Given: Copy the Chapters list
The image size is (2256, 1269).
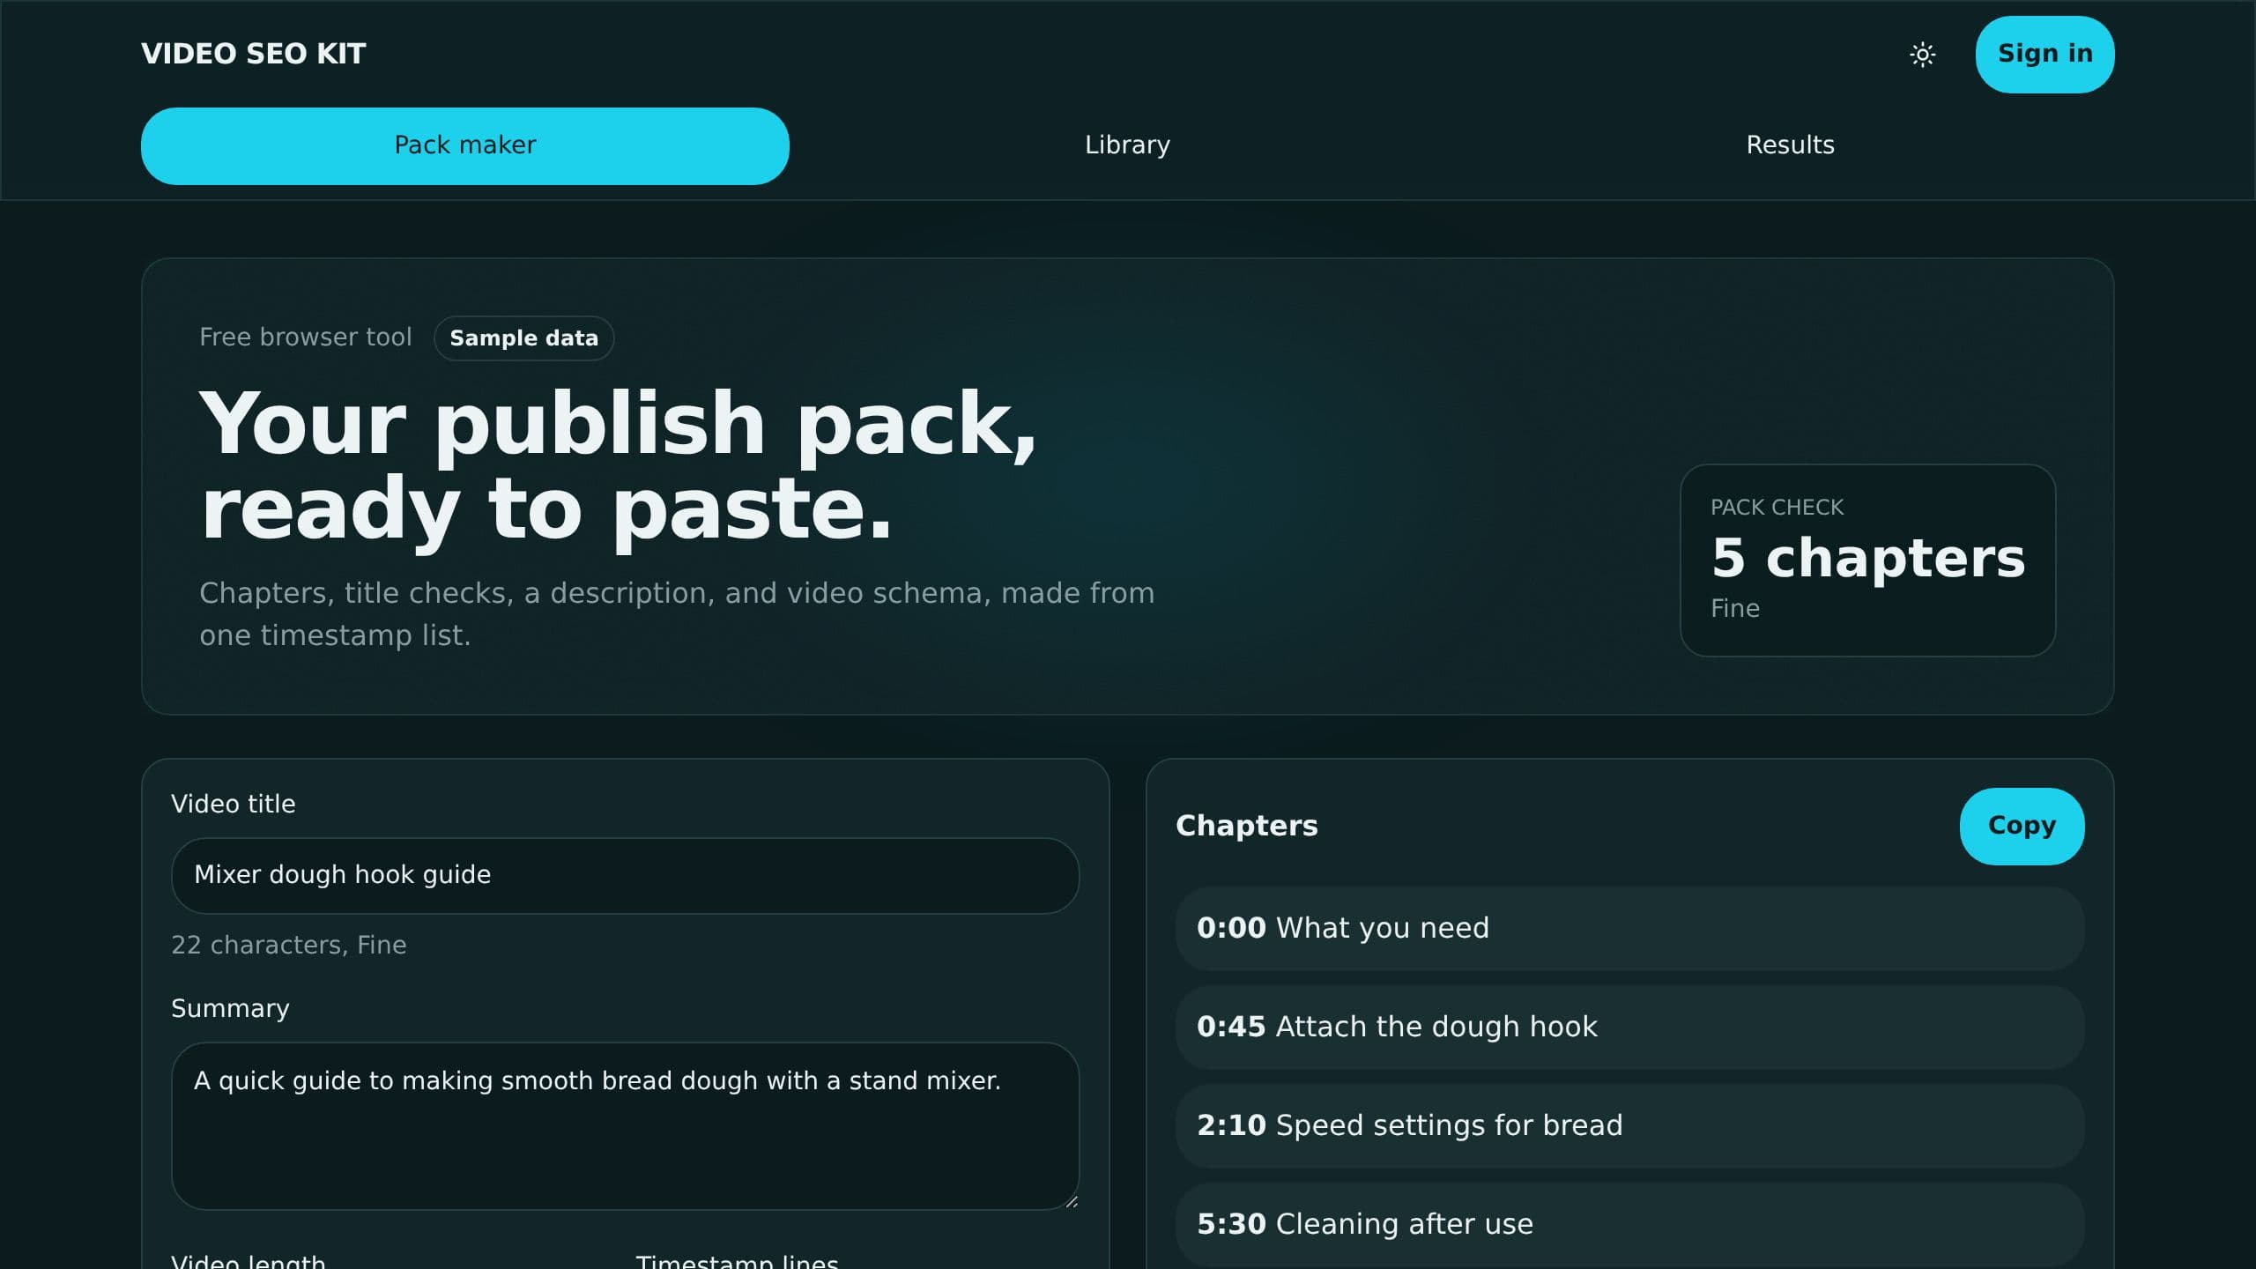Looking at the screenshot, I should (x=2022, y=826).
